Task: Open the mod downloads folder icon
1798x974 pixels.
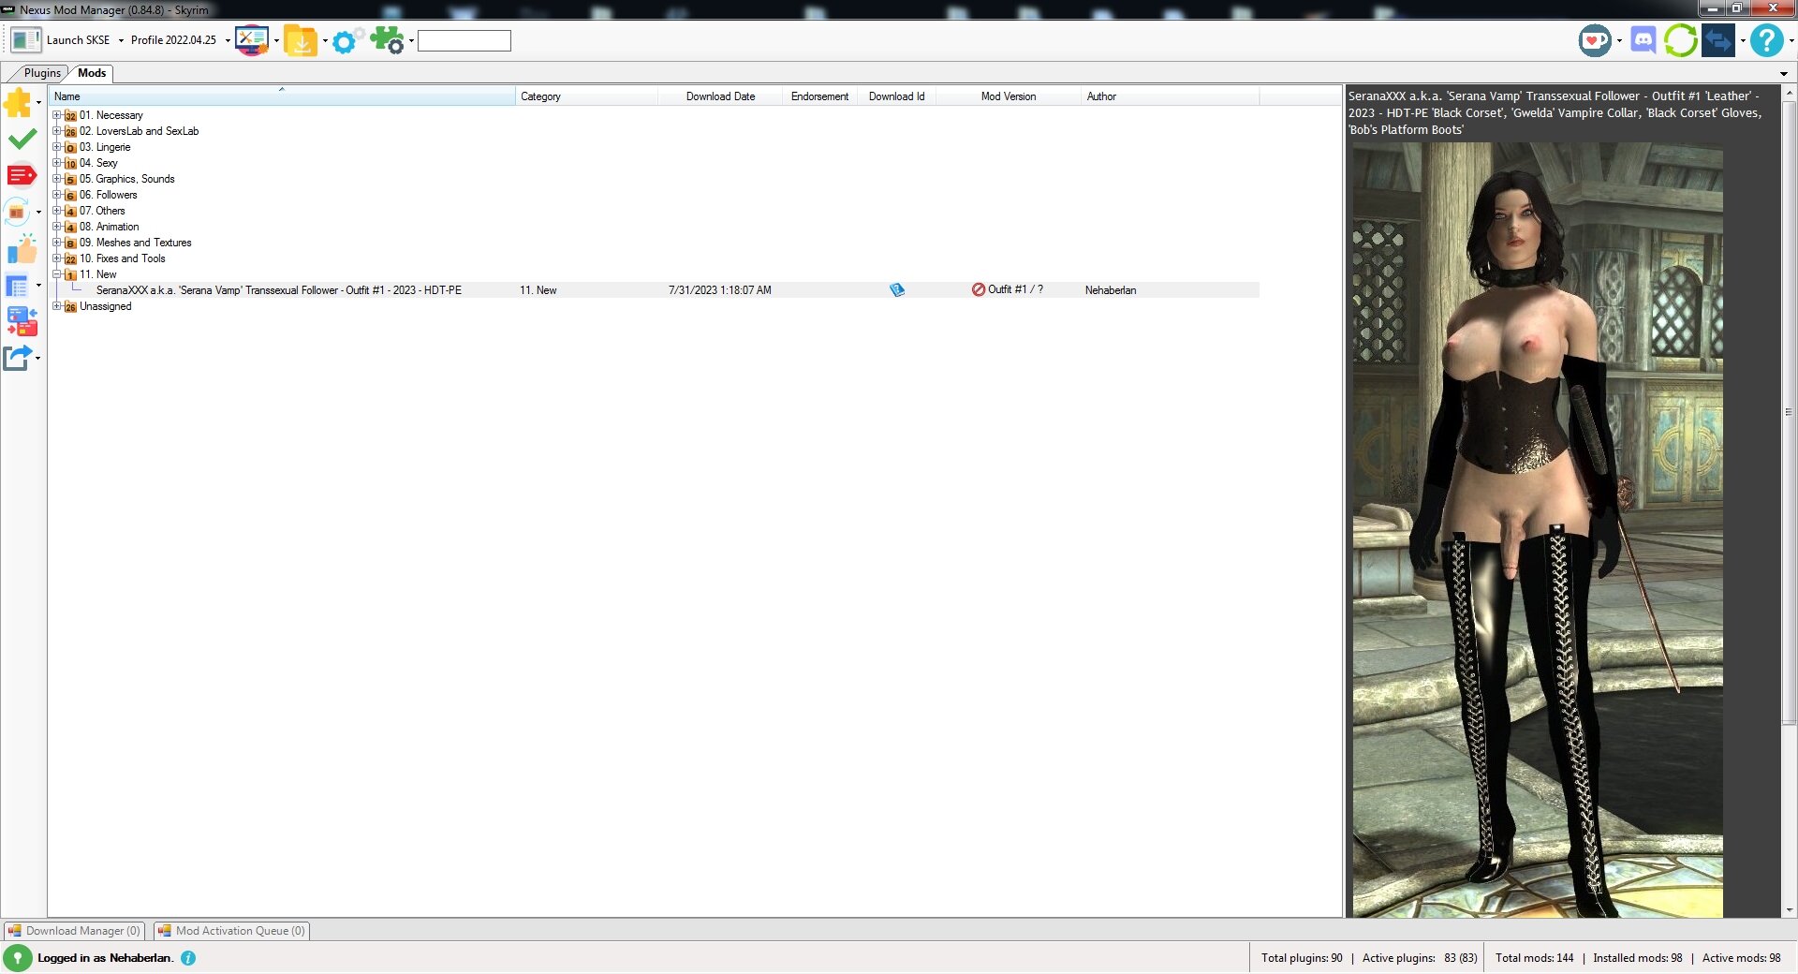Action: [301, 40]
